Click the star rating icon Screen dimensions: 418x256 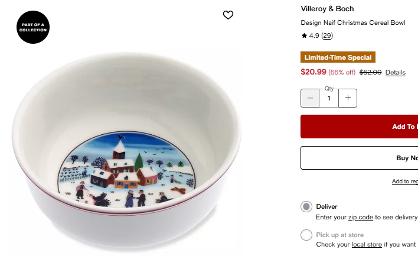tap(304, 35)
